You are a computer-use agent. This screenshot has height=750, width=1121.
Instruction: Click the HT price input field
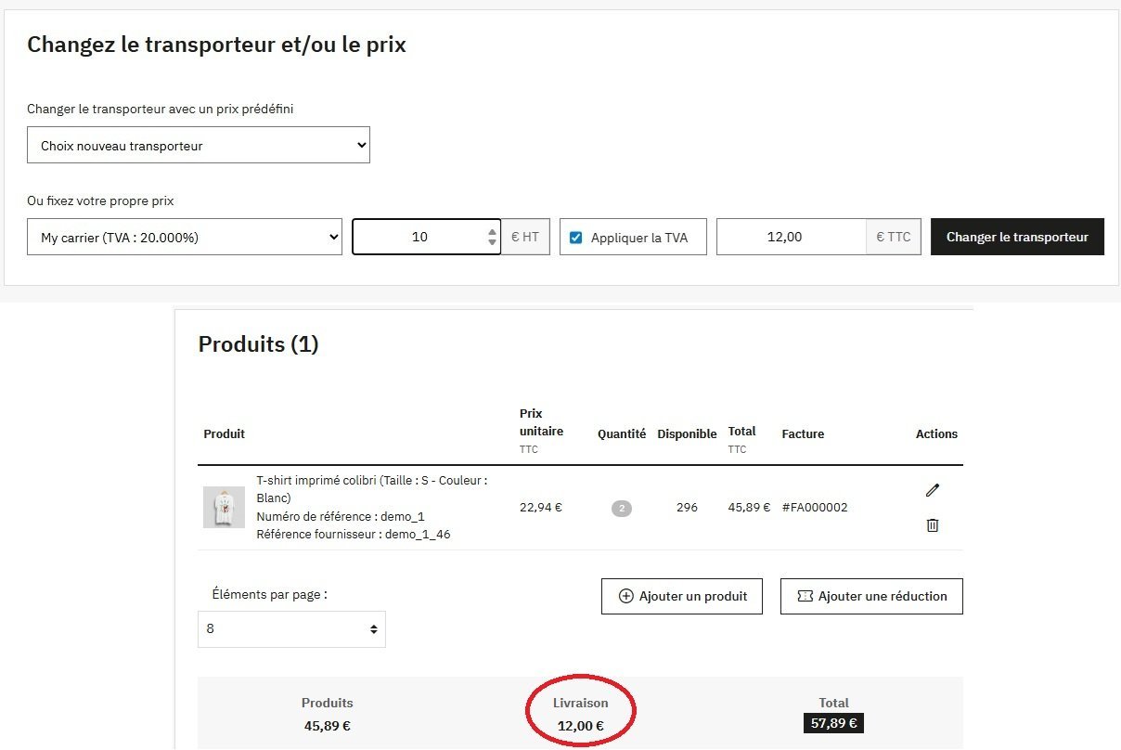point(419,237)
